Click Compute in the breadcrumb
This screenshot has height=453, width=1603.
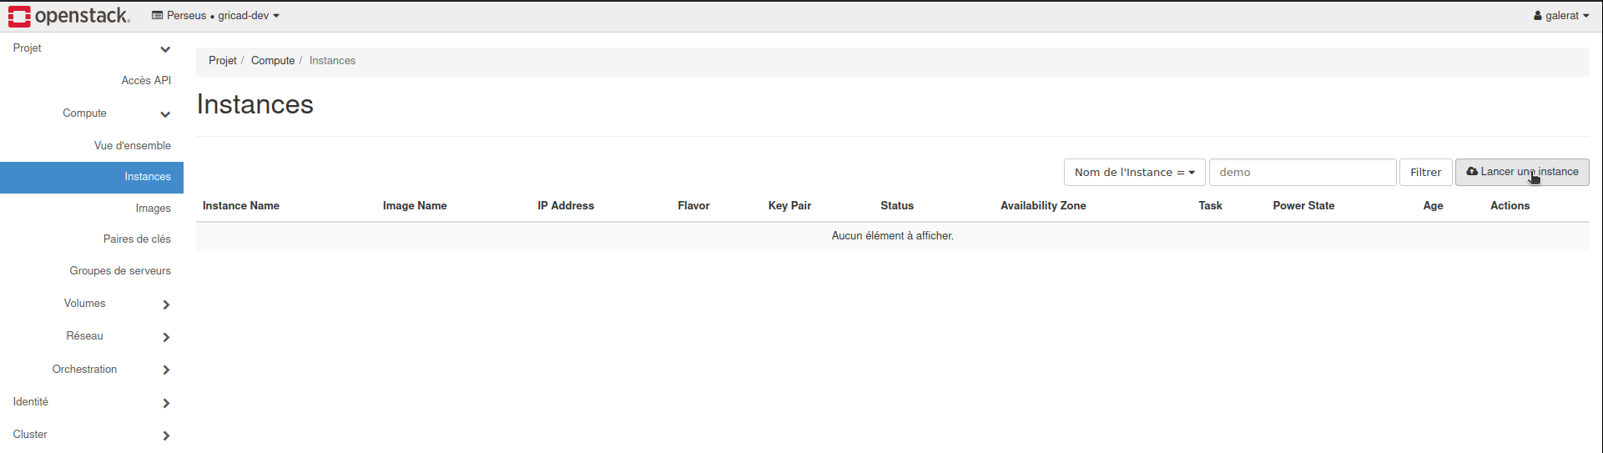273,61
